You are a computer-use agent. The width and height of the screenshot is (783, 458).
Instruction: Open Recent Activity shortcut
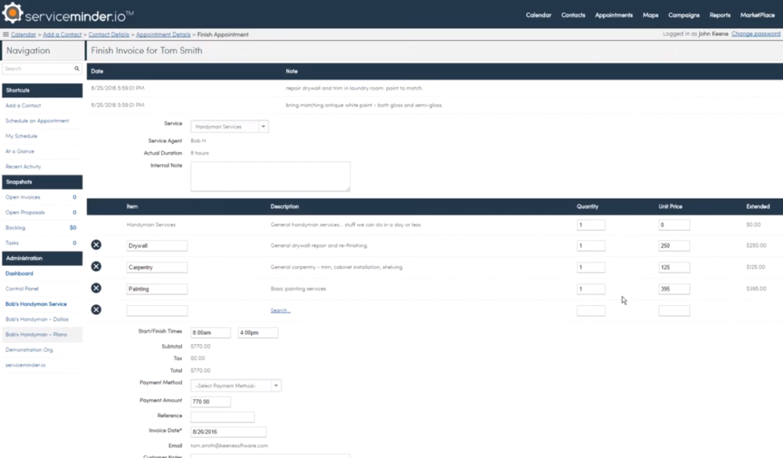(23, 167)
